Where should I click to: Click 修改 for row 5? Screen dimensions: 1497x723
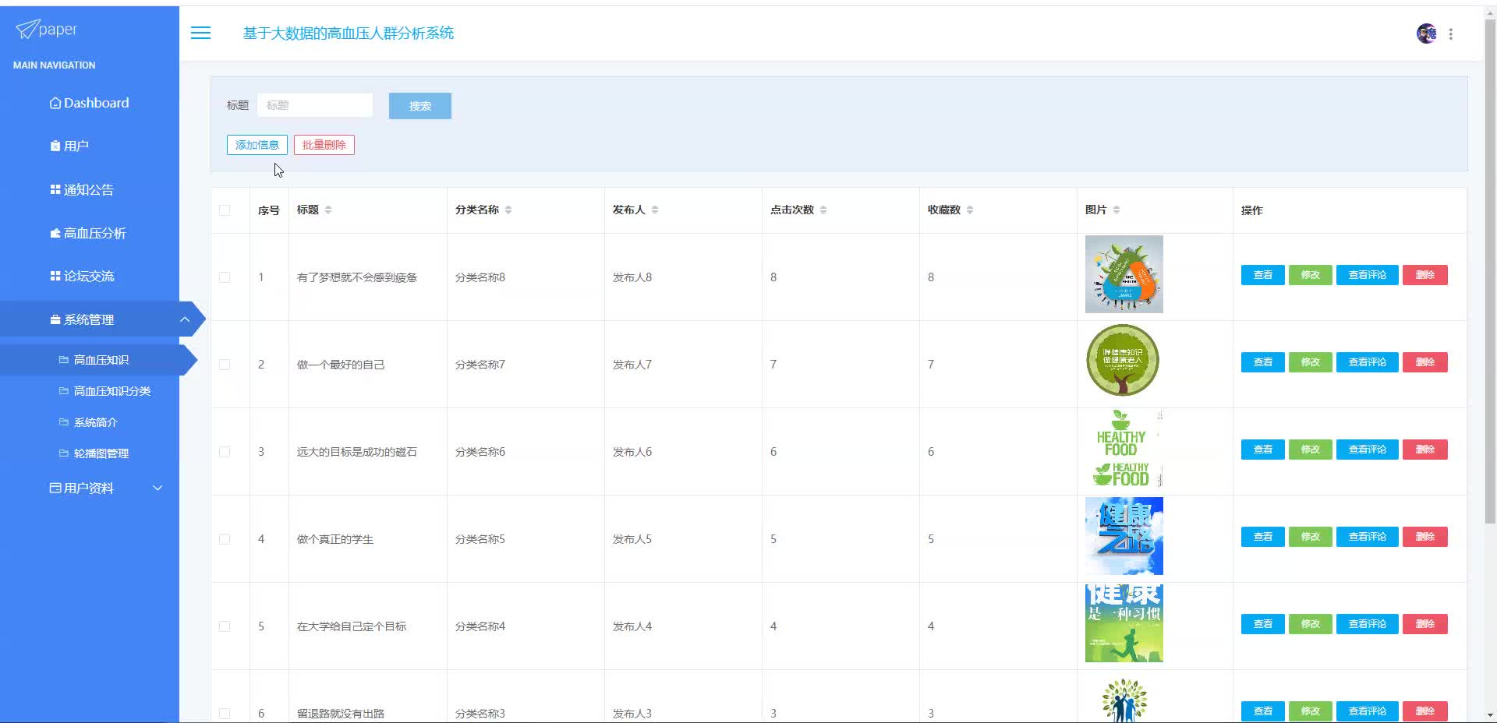click(1311, 624)
